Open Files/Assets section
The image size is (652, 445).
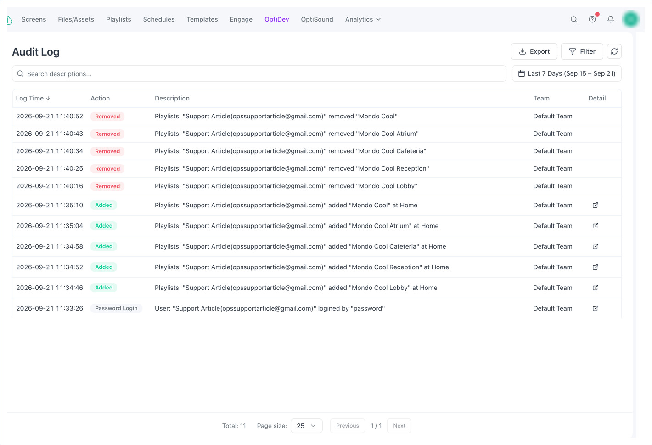[x=76, y=19]
